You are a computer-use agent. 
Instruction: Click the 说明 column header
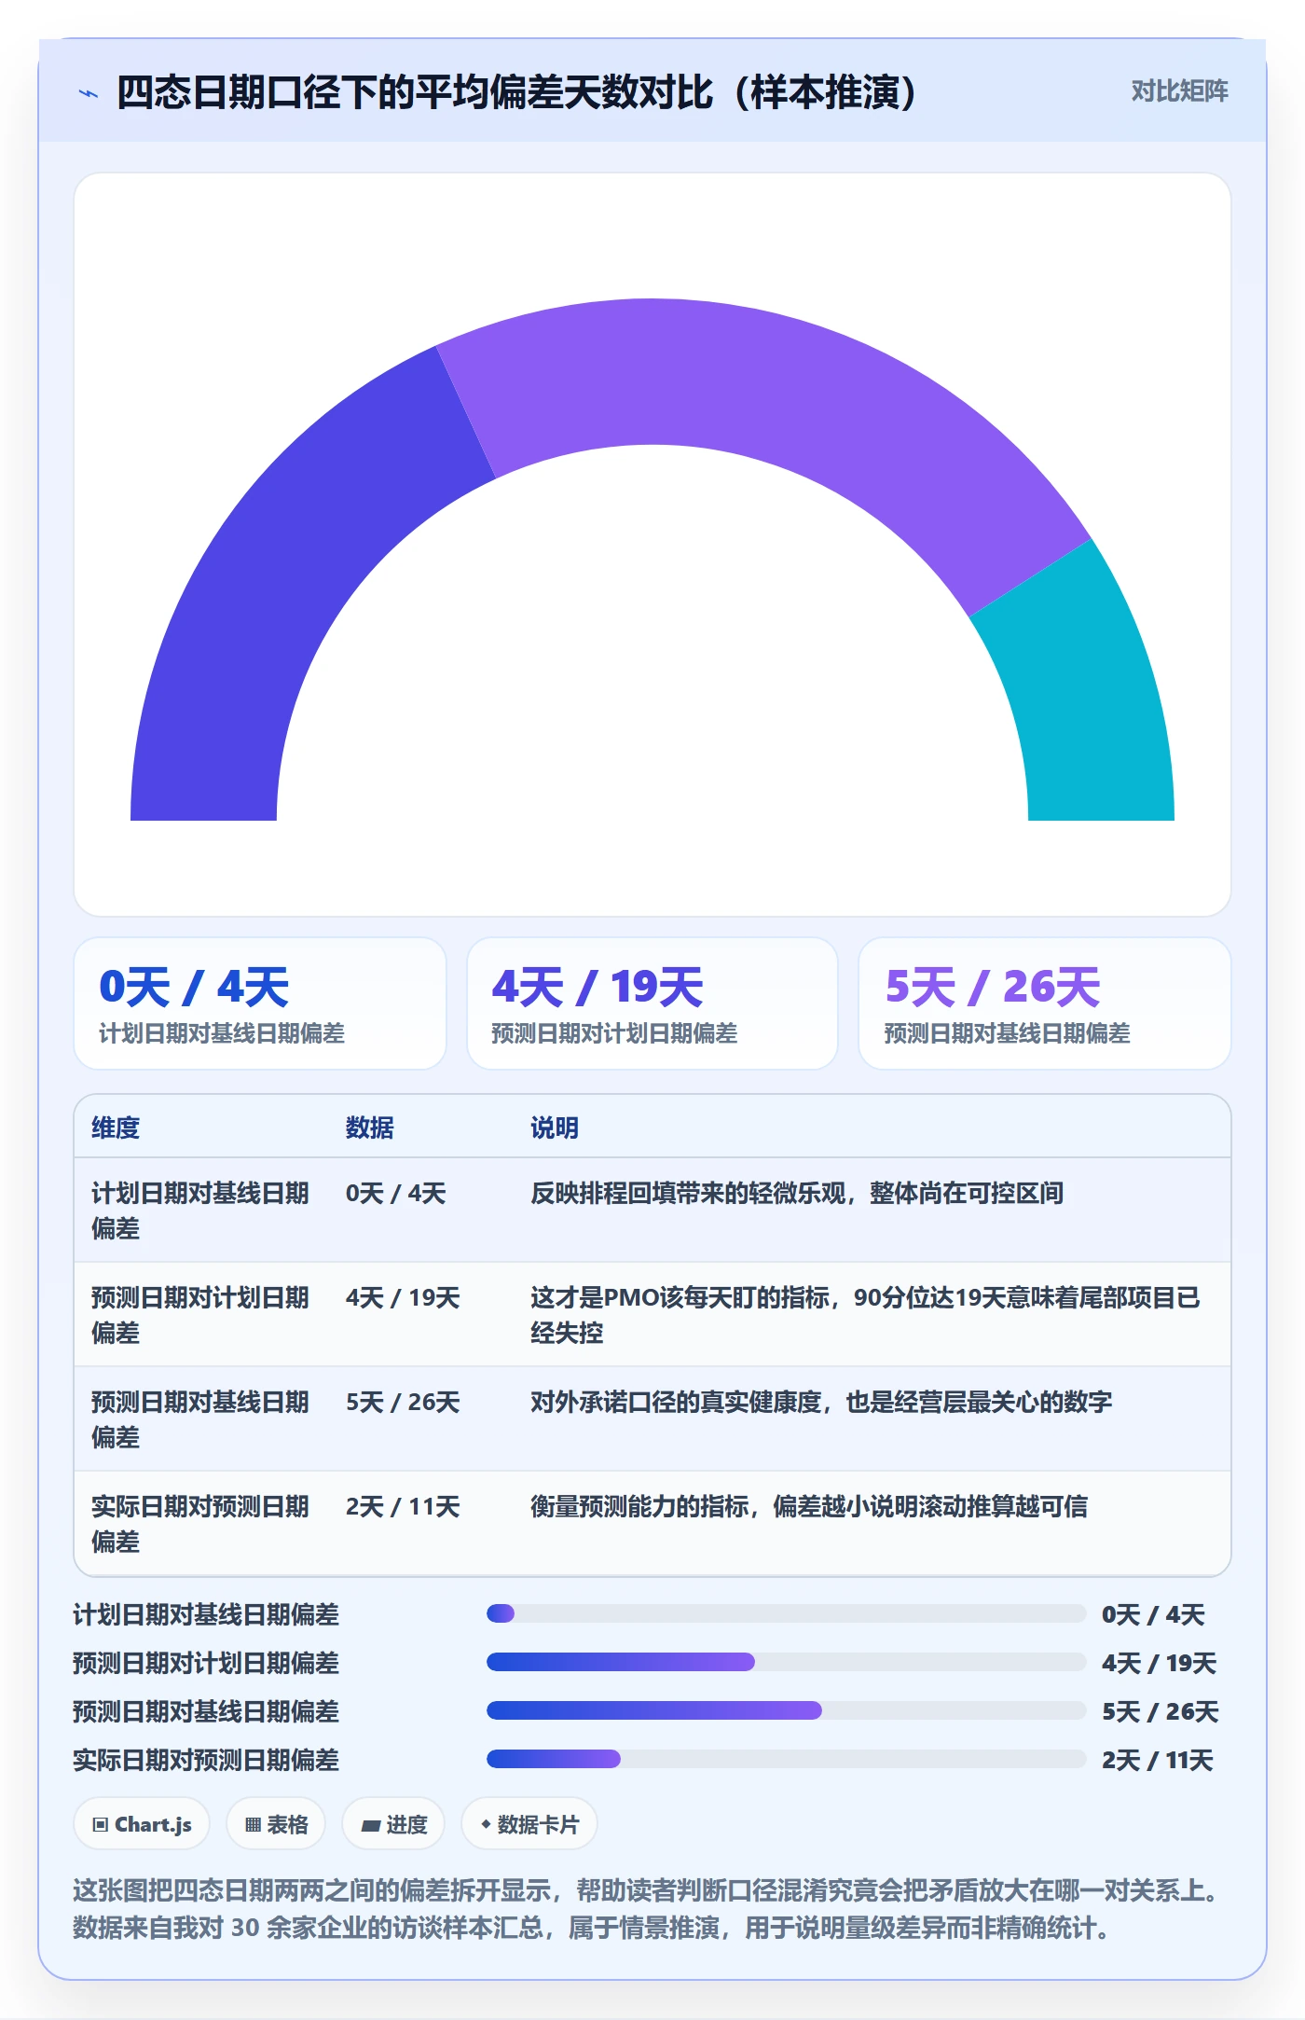tap(555, 1128)
